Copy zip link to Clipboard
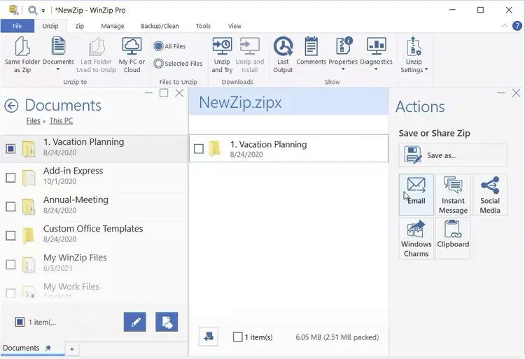The width and height of the screenshot is (525, 359). (453, 238)
